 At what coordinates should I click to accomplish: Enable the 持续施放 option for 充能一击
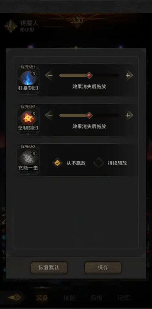pos(99,163)
